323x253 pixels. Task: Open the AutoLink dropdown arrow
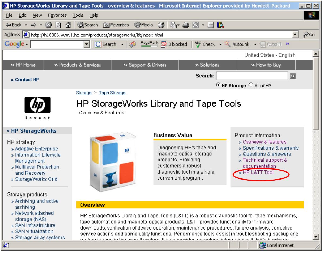point(255,44)
